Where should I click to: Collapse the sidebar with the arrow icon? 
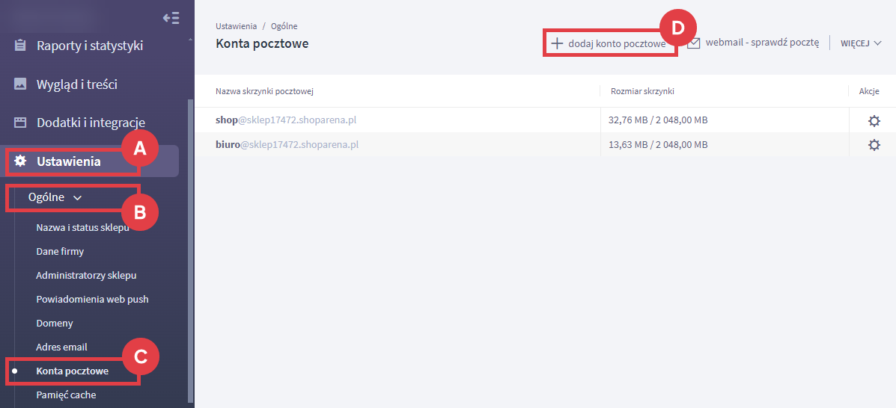[171, 18]
